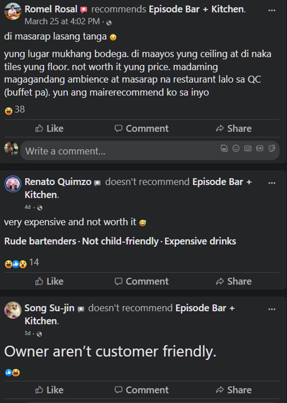
Task: Attach a photo using the camera icon
Action: click(x=248, y=148)
